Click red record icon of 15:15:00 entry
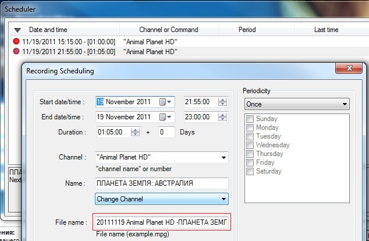This screenshot has height=241, width=369. [x=16, y=42]
